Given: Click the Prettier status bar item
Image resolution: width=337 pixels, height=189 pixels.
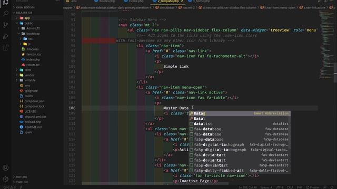Looking at the screenshot, I should click(x=313, y=187).
